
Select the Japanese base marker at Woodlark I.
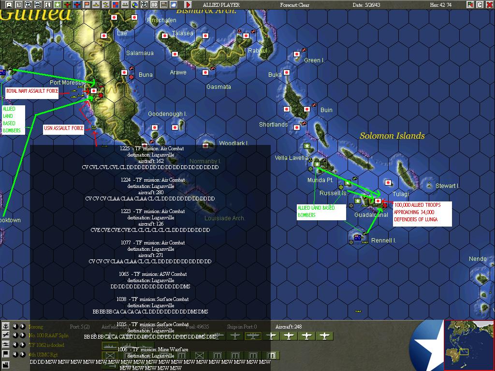(x=205, y=146)
